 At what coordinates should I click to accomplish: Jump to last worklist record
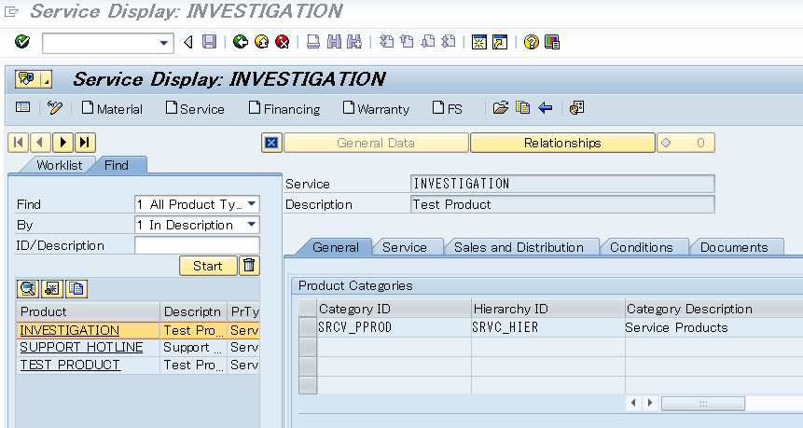(85, 143)
